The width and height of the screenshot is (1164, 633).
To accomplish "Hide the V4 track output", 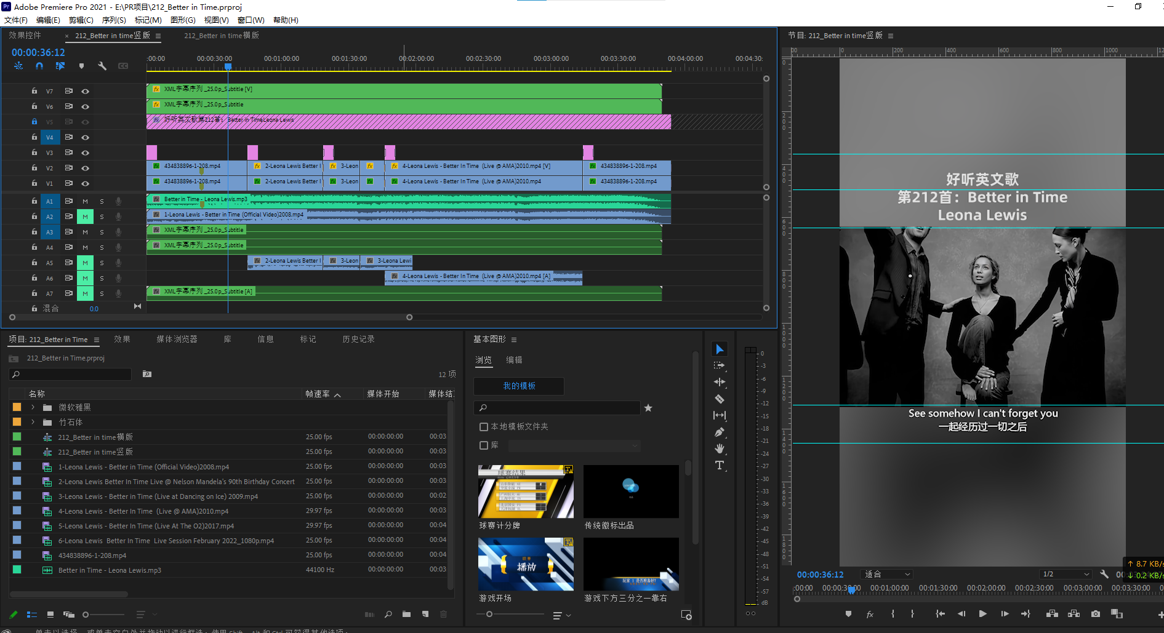I will click(x=86, y=137).
